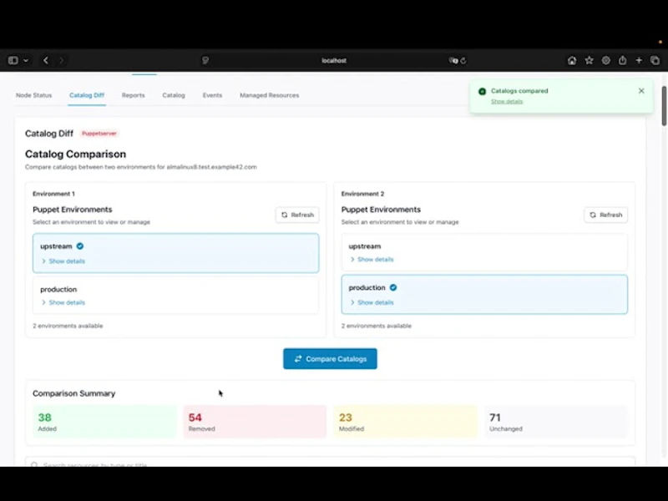
Task: Click checkmark badge next to Environment 2 production
Action: (x=393, y=287)
